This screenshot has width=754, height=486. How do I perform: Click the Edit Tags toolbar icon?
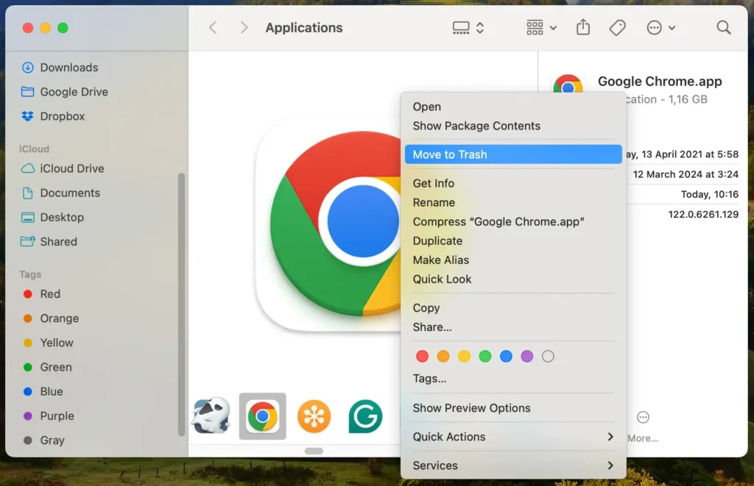pyautogui.click(x=618, y=28)
